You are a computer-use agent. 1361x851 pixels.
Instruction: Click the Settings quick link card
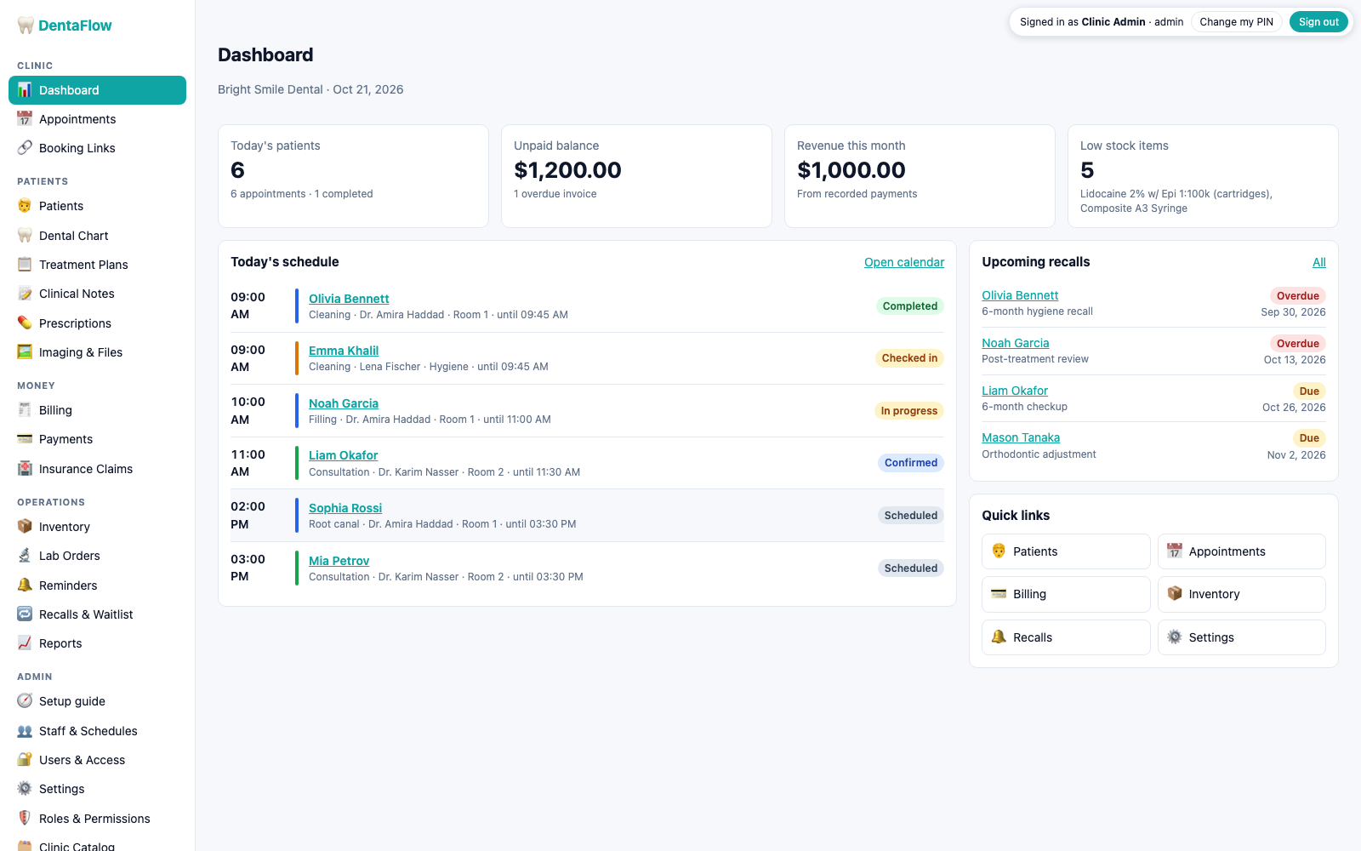[1242, 637]
